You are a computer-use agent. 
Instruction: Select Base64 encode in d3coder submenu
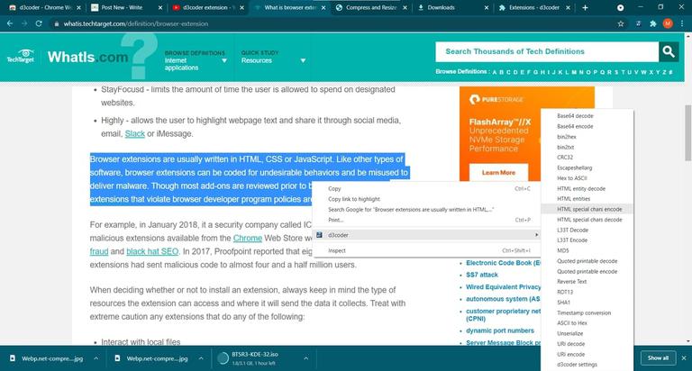(x=587, y=127)
